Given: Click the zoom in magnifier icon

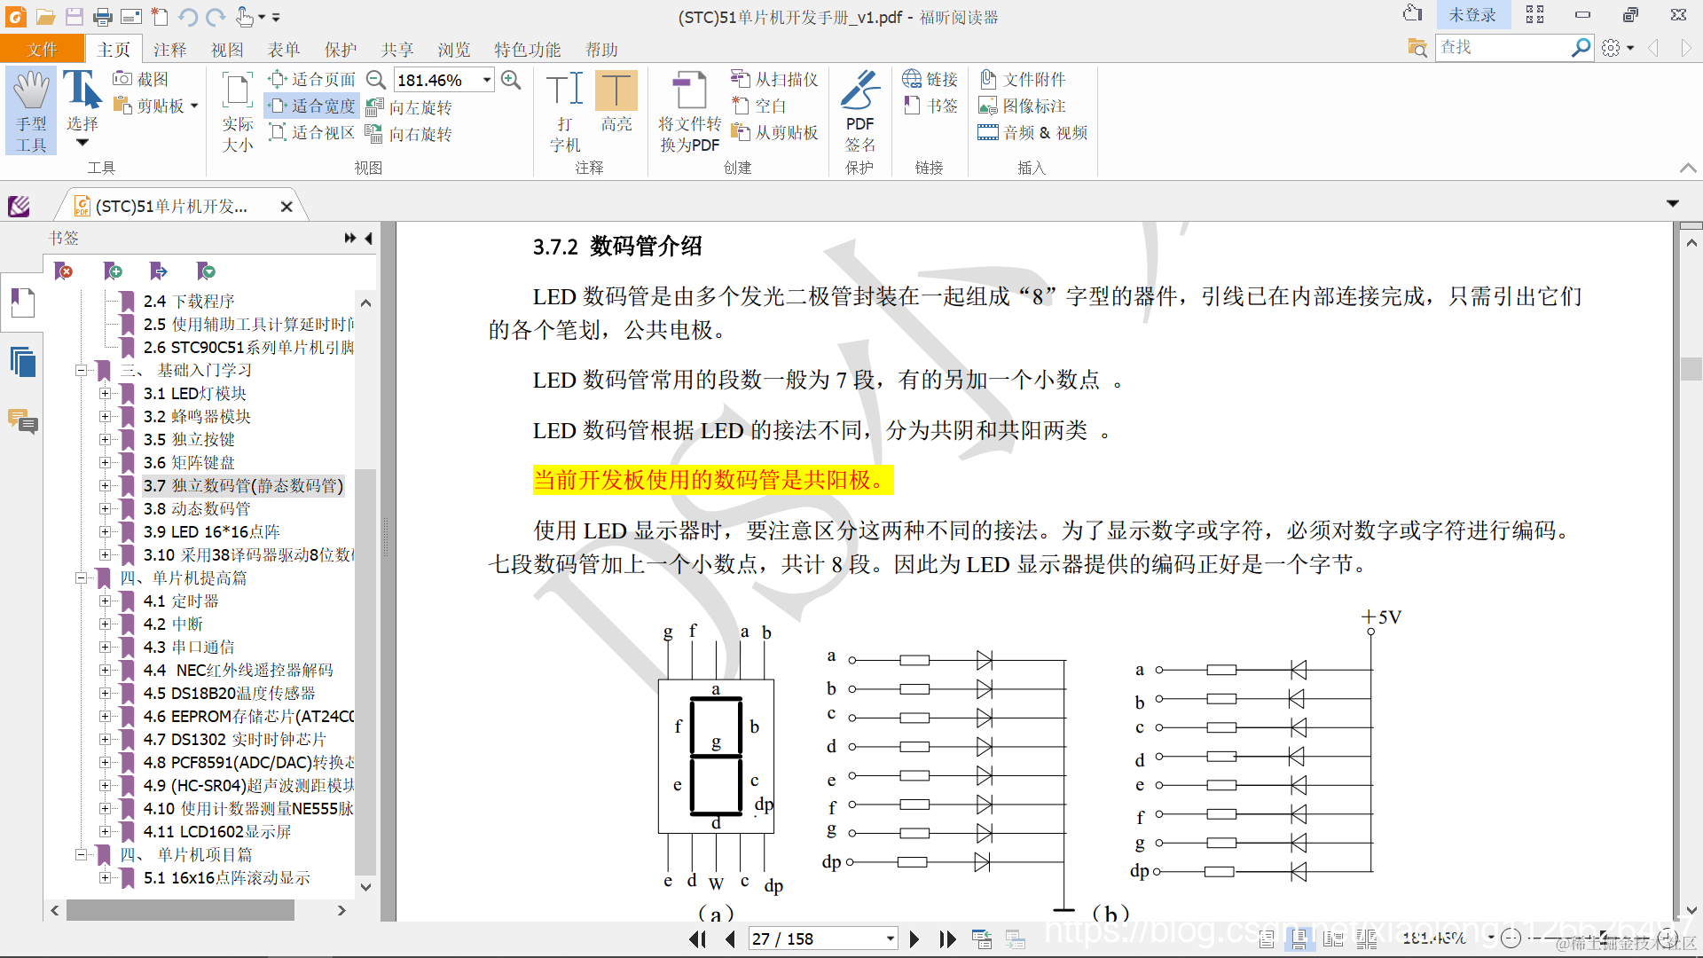Looking at the screenshot, I should point(511,80).
